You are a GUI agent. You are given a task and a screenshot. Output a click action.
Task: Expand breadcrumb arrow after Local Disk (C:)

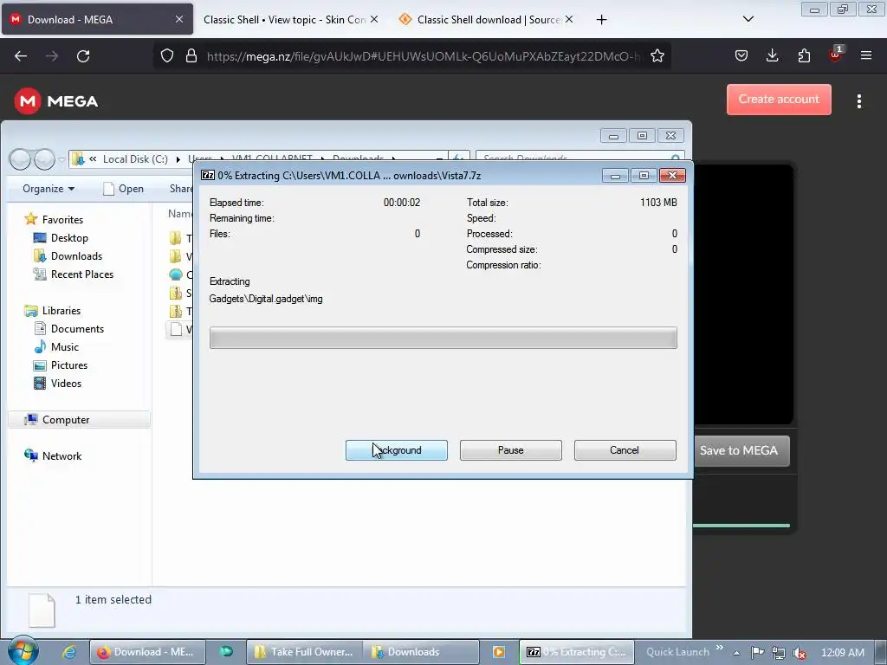[178, 159]
